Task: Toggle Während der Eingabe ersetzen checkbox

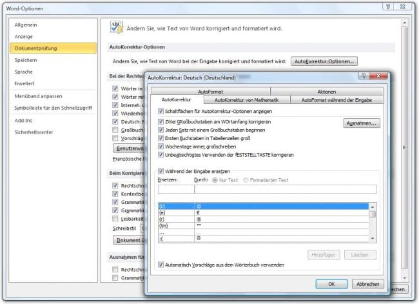Action: pos(161,171)
